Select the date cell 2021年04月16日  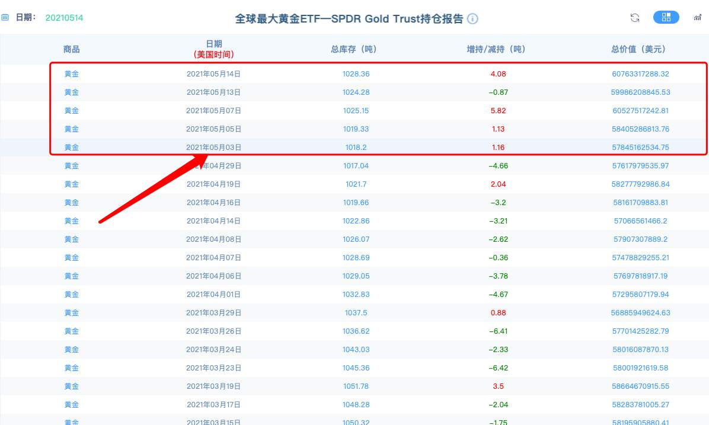pyautogui.click(x=213, y=203)
